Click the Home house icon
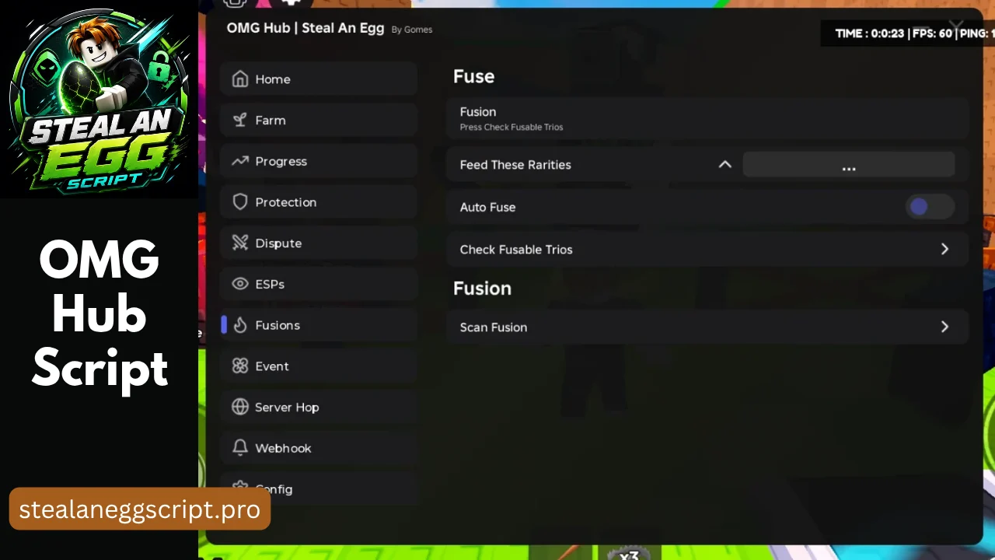 240,79
